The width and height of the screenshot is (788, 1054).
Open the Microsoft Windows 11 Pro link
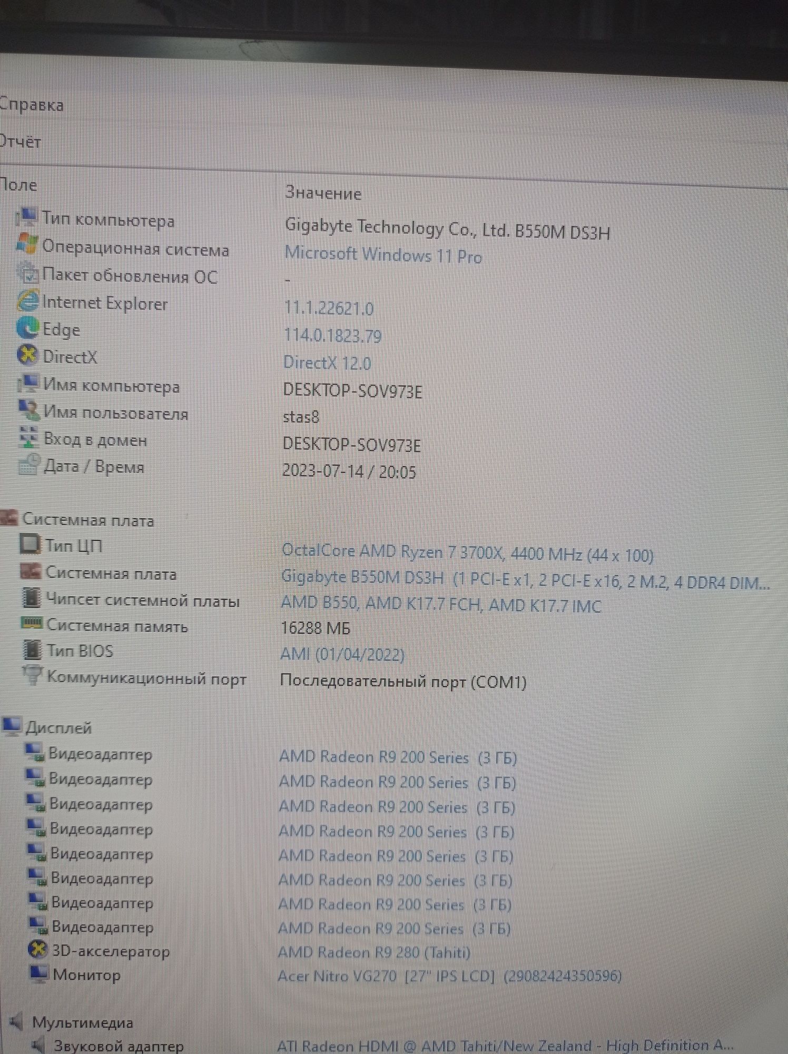(383, 255)
